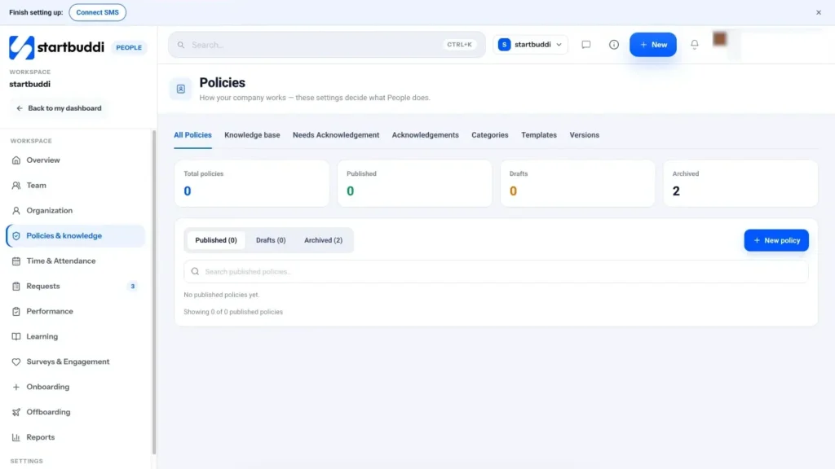Click the Requests clipboard icon
This screenshot has height=469, width=835.
[x=16, y=286]
